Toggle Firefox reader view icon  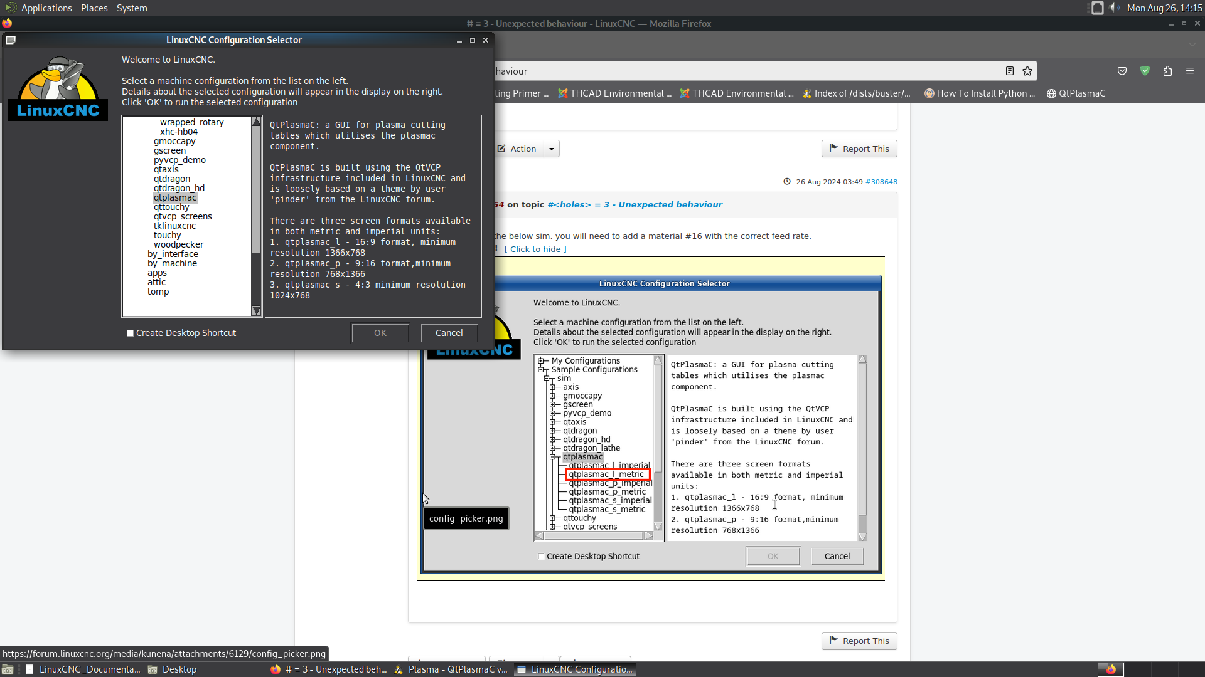click(x=1009, y=71)
